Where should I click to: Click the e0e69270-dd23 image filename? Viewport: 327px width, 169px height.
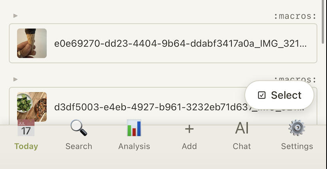181,43
